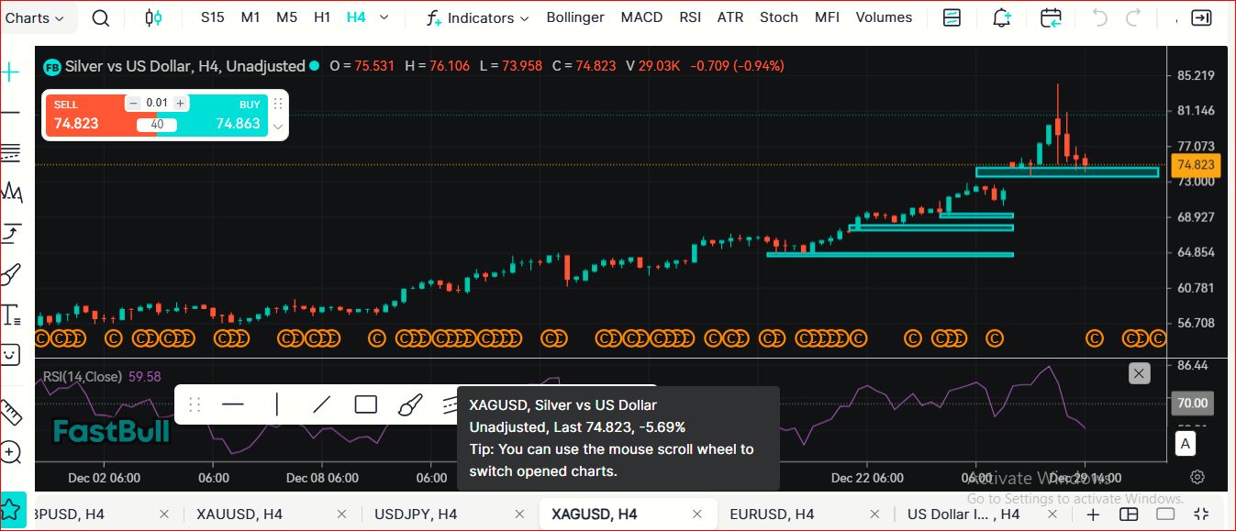This screenshot has width=1236, height=531.
Task: Select the rectangle shape drawing tool
Action: pyautogui.click(x=366, y=404)
